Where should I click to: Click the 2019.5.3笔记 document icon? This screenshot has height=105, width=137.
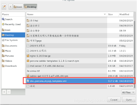coord(28,46)
